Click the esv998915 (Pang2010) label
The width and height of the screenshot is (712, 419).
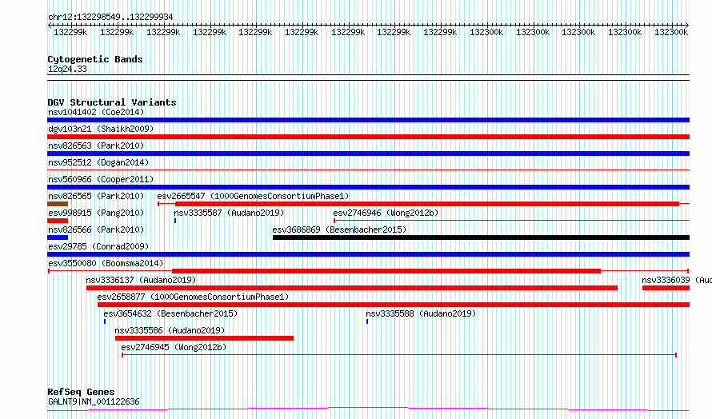tap(96, 213)
